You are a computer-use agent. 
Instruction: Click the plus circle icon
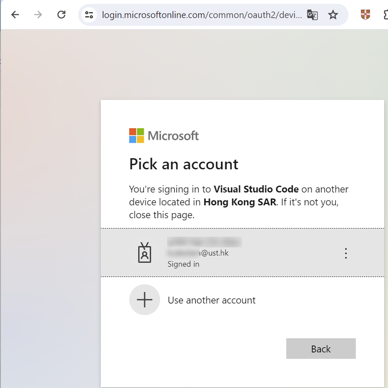(x=145, y=300)
